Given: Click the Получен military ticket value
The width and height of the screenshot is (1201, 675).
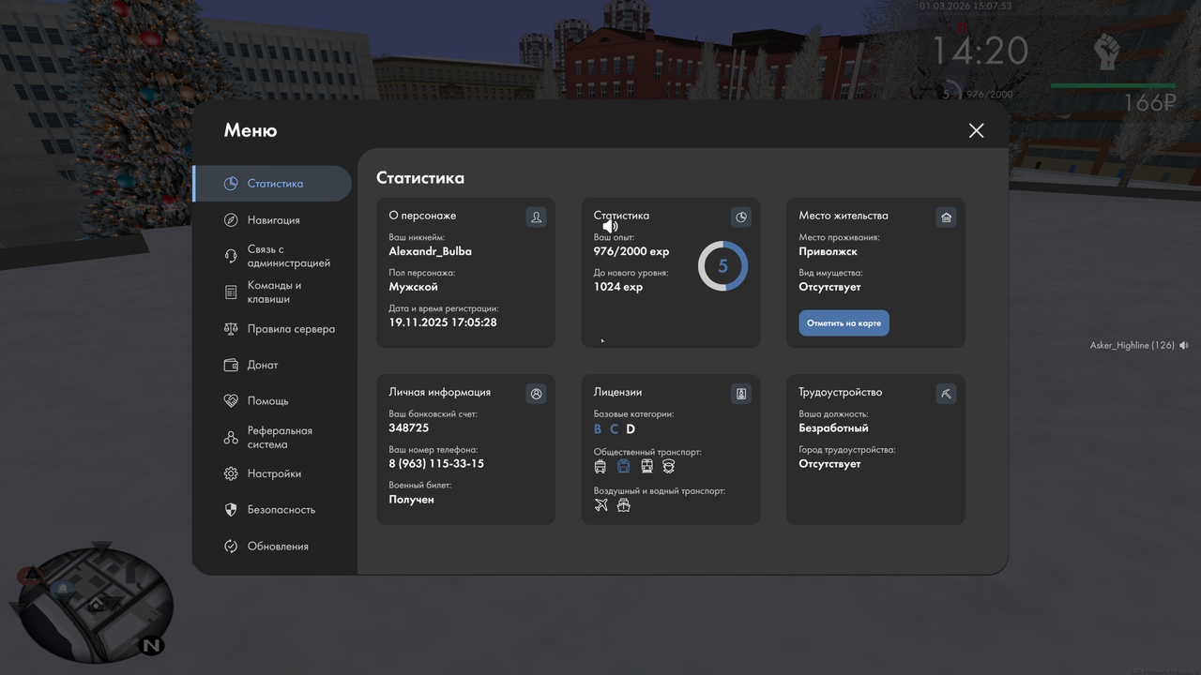Looking at the screenshot, I should [x=412, y=500].
